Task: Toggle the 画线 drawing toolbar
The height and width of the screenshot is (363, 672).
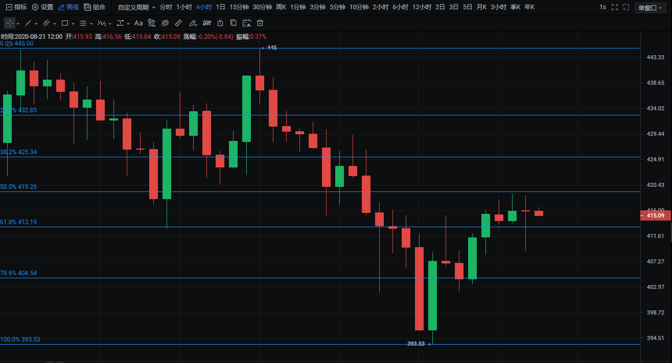Action: click(x=68, y=7)
